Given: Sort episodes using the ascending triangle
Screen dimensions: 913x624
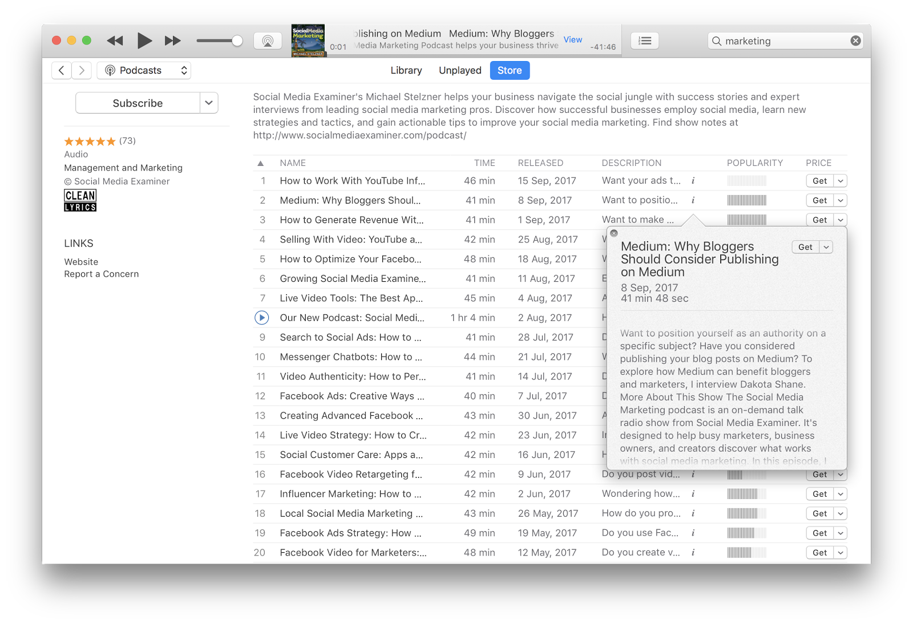Looking at the screenshot, I should [x=261, y=163].
